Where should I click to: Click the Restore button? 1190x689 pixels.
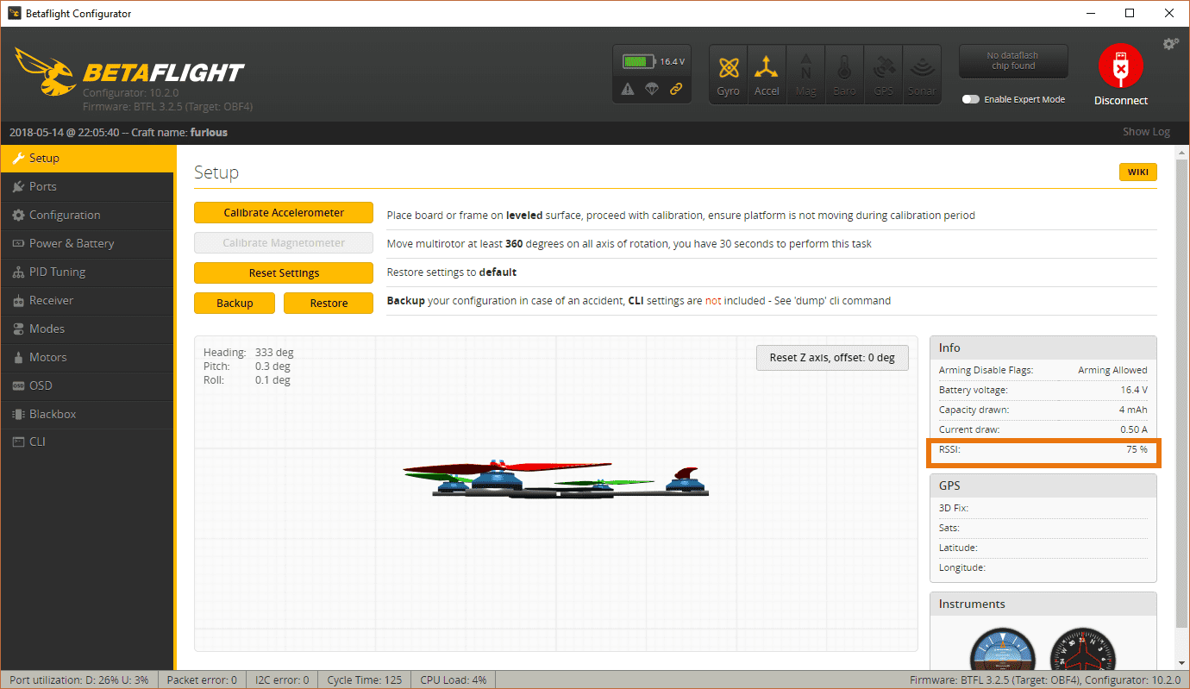(329, 303)
